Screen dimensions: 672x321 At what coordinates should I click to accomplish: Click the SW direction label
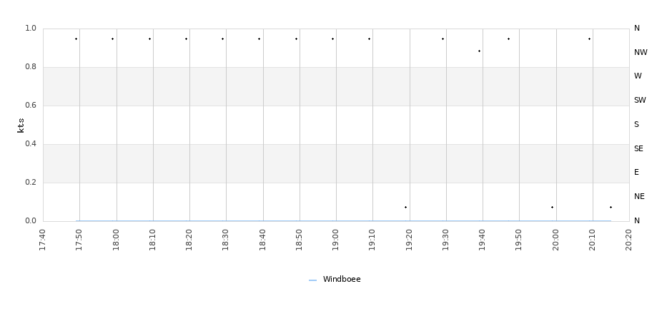click(640, 100)
